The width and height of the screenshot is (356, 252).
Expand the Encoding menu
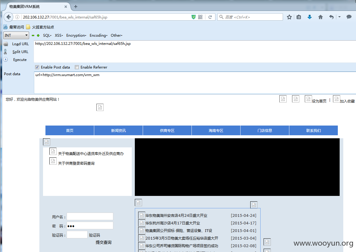pyautogui.click(x=98, y=35)
